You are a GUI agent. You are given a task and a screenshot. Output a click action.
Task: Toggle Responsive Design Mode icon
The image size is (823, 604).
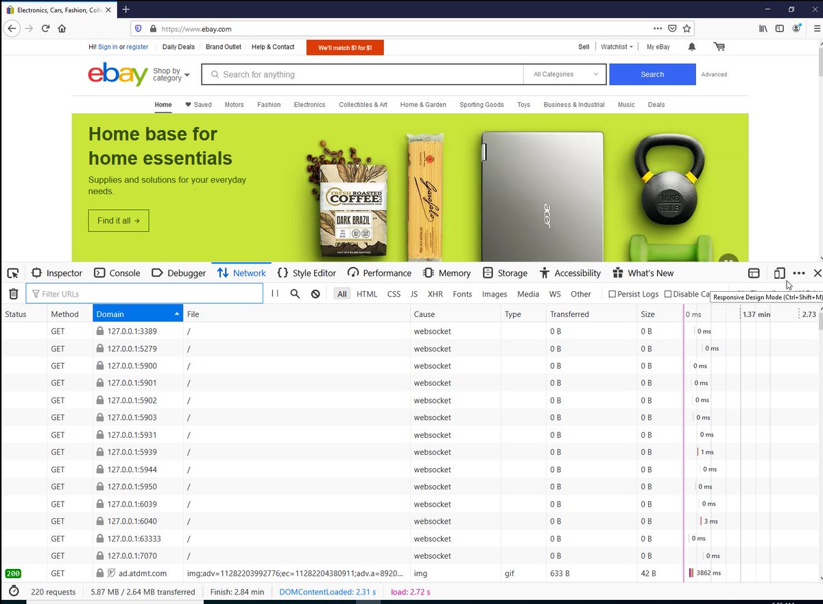tap(779, 273)
